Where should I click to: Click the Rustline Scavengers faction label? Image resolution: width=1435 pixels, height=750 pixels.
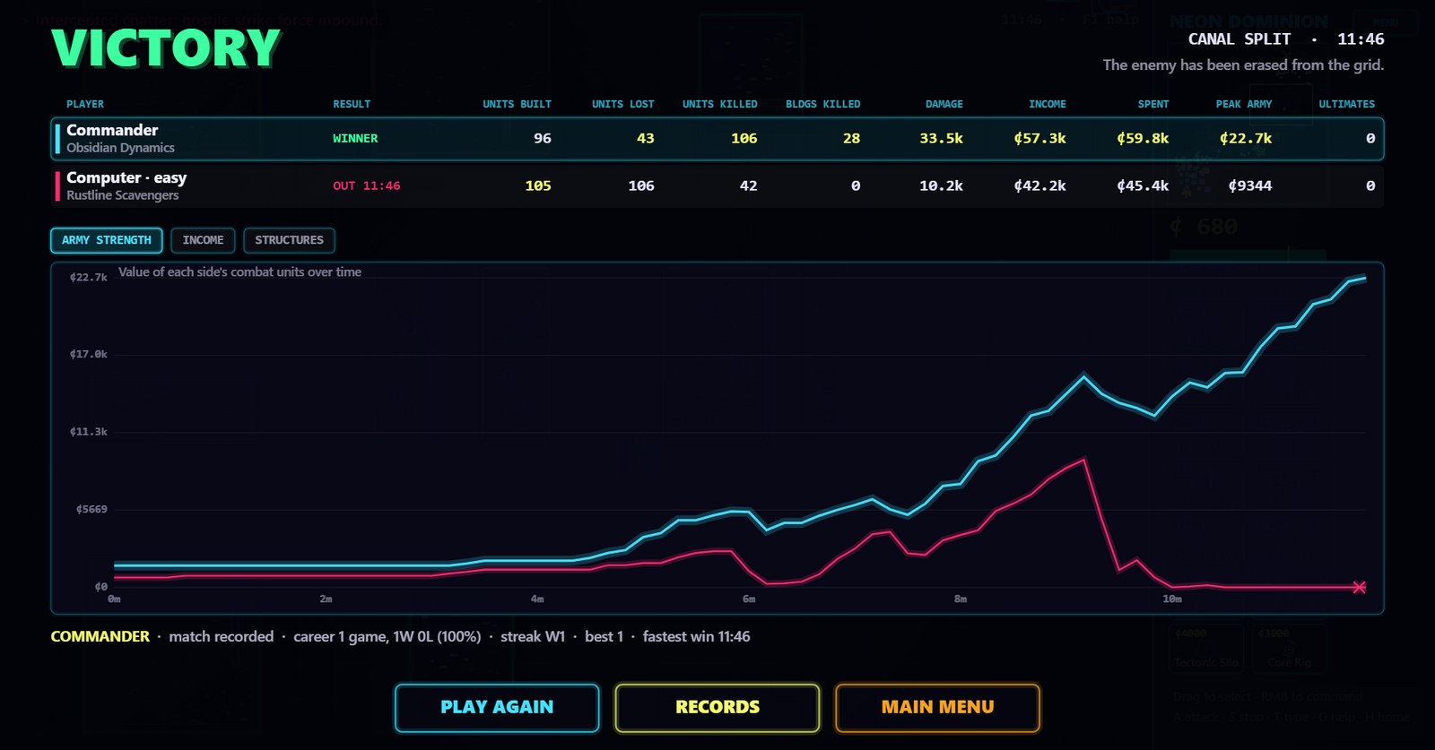pyautogui.click(x=122, y=195)
